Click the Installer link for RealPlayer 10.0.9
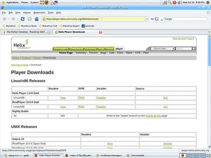Viewport: 211px width, 158px height. pyautogui.click(x=101, y=107)
